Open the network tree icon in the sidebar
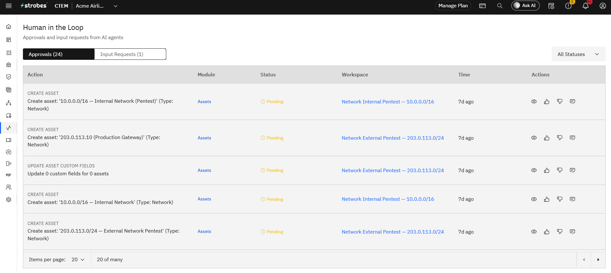 [9, 103]
